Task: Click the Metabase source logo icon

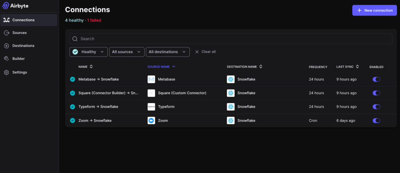Action: pyautogui.click(x=151, y=79)
